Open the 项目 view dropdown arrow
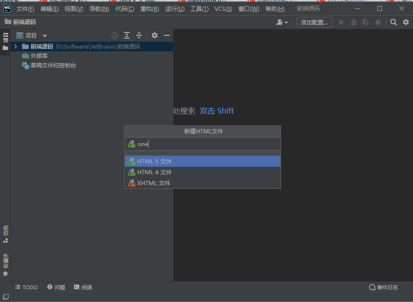Image resolution: width=413 pixels, height=302 pixels. click(x=45, y=36)
